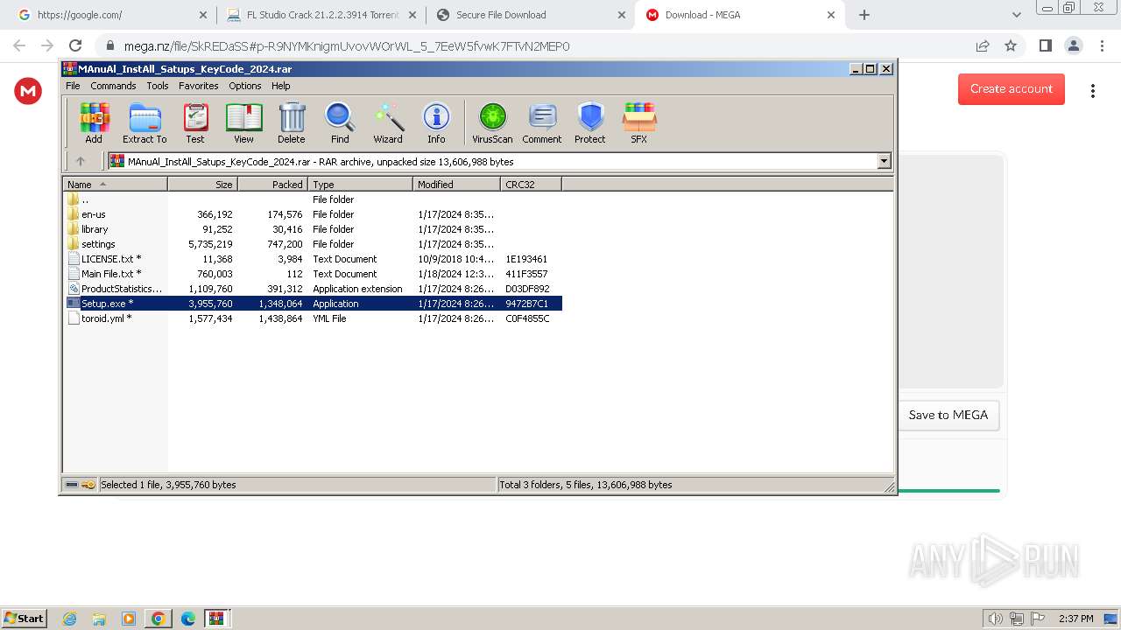Select the LICENSE.txt file
This screenshot has width=1121, height=630.
(111, 259)
